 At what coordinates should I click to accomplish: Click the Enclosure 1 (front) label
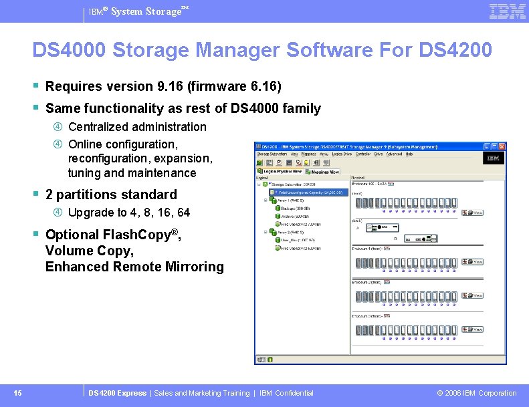tap(367, 249)
